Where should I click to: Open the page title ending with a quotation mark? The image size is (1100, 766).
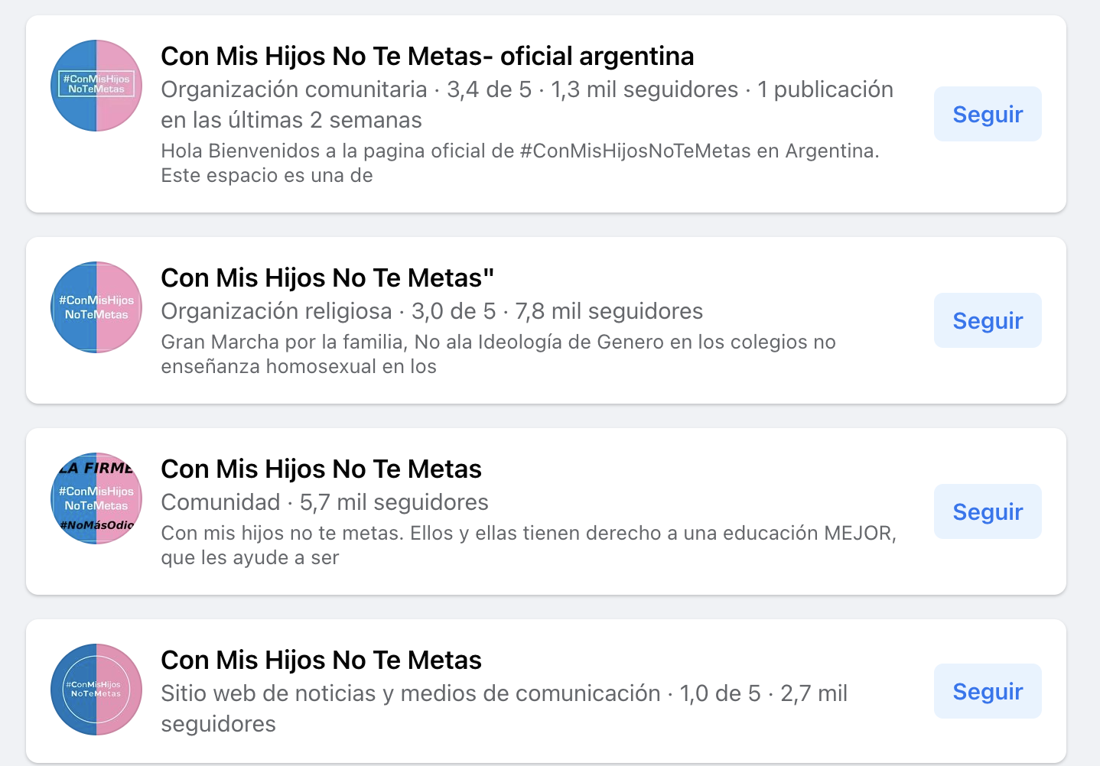(x=327, y=278)
